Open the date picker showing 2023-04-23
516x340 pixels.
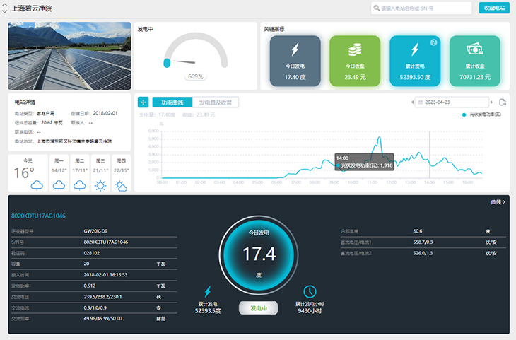(x=451, y=102)
